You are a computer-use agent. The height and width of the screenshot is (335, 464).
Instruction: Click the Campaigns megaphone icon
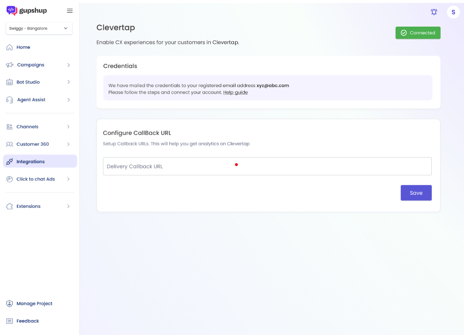point(10,65)
